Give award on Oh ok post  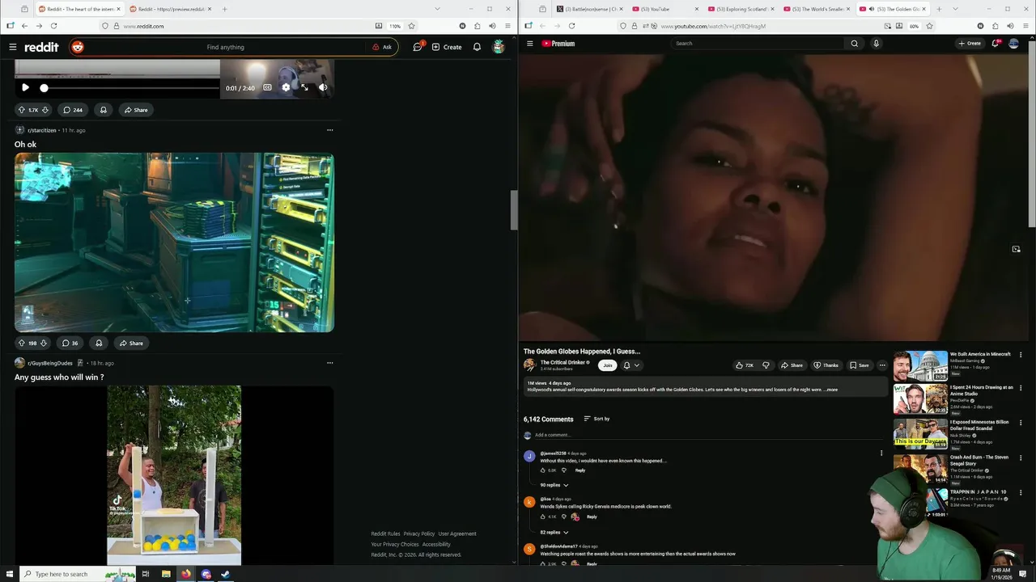click(x=99, y=343)
